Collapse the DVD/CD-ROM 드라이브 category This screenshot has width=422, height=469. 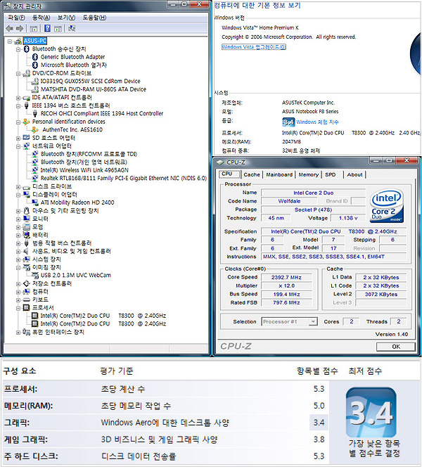(18, 73)
